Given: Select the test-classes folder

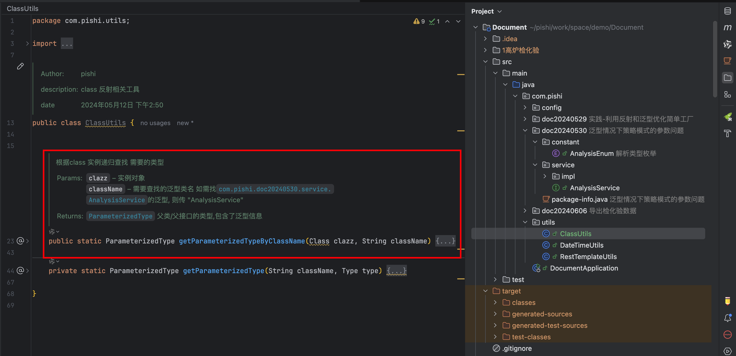Looking at the screenshot, I should coord(531,337).
